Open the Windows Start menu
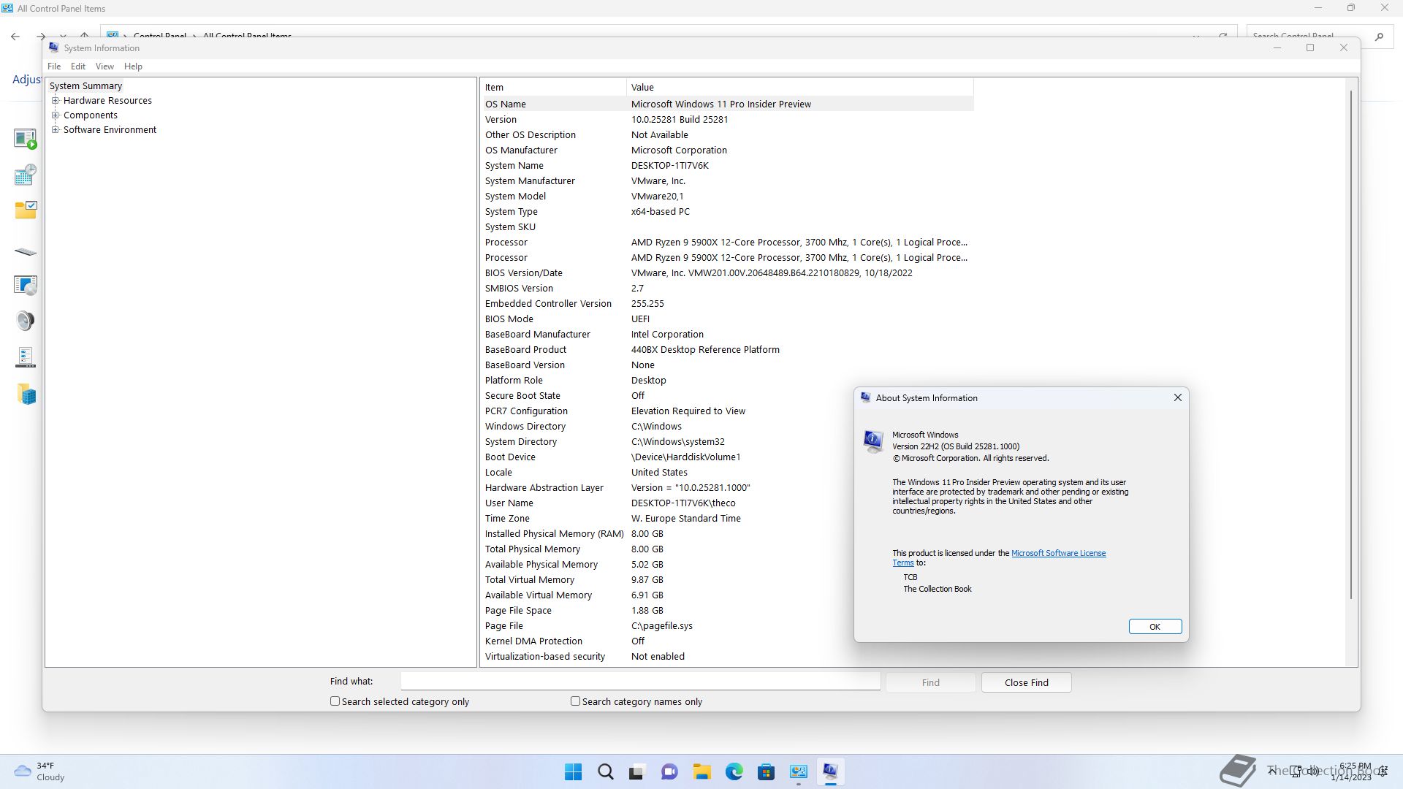1403x789 pixels. pyautogui.click(x=574, y=772)
